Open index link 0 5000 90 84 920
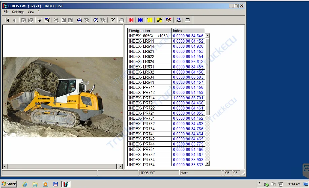This screenshot has width=309, height=188. [x=188, y=46]
